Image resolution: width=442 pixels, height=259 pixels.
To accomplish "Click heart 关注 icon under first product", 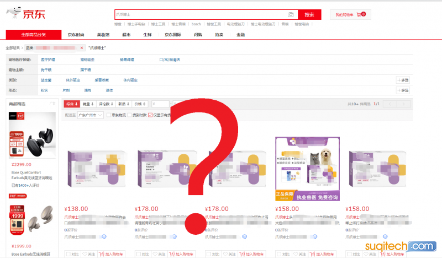I will (x=85, y=255).
